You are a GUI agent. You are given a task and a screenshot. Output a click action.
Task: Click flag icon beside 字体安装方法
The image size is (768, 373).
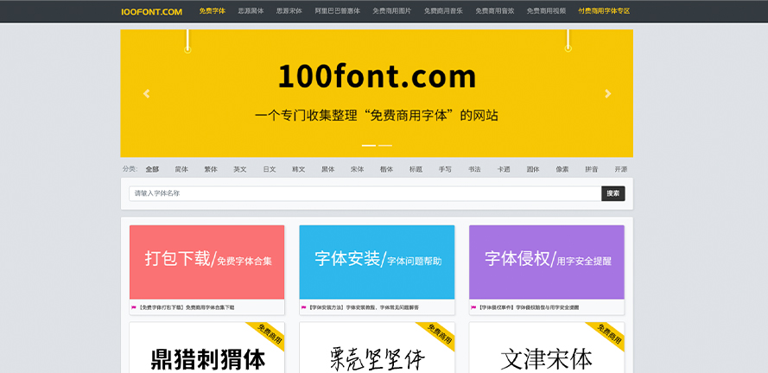pos(304,308)
